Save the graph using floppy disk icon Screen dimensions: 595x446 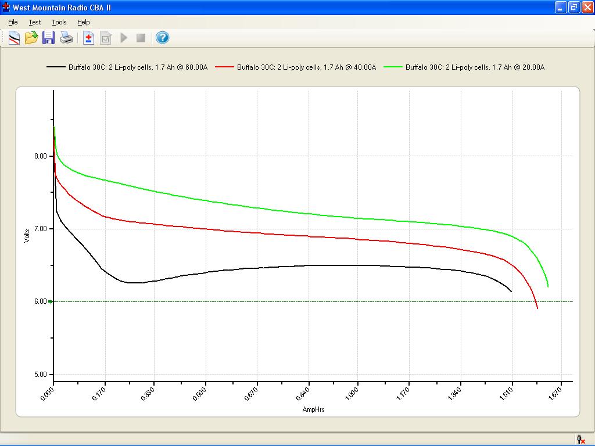48,38
